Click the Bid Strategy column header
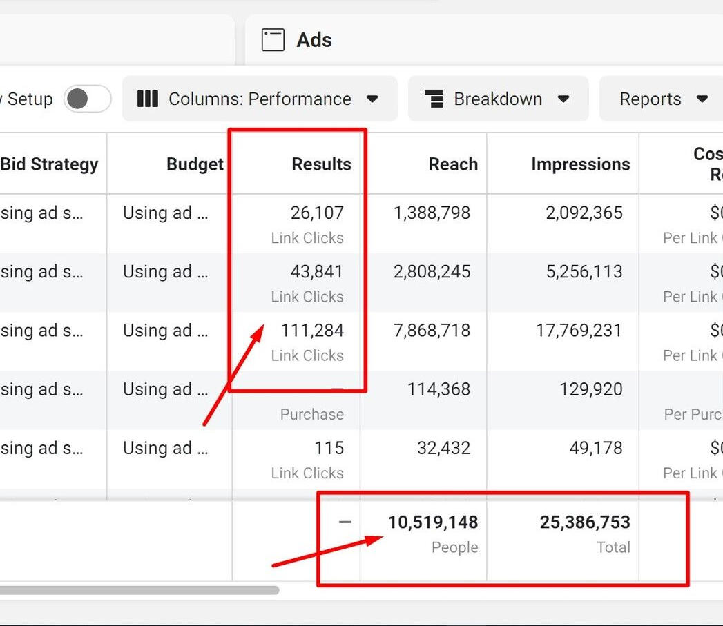The width and height of the screenshot is (723, 626). 50,164
